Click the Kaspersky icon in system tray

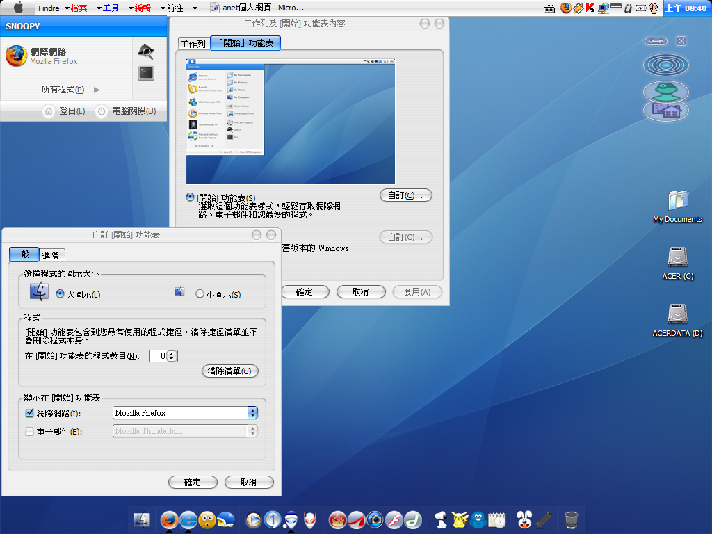tap(590, 8)
